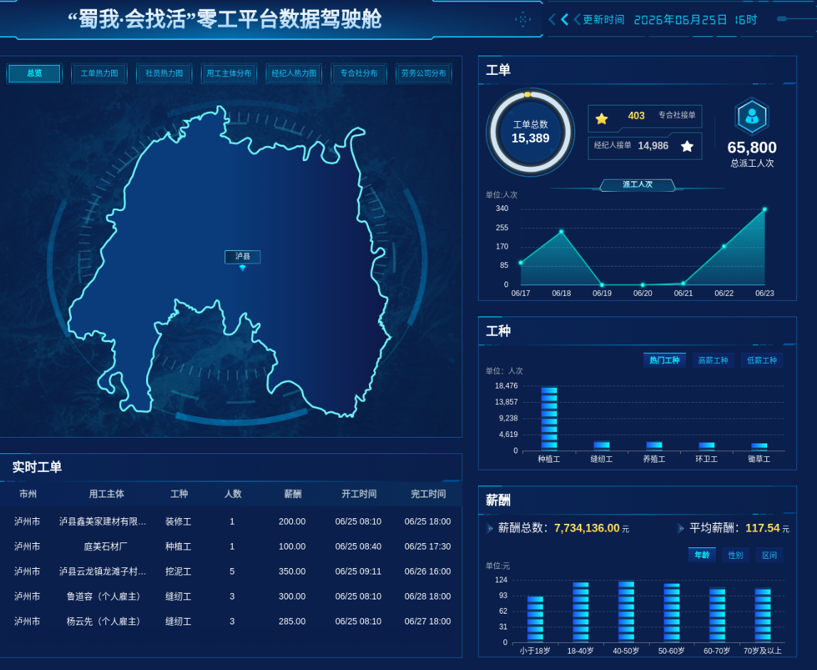This screenshot has height=670, width=817.
Task: Click the 种植工 bar in chart
Action: [549, 418]
